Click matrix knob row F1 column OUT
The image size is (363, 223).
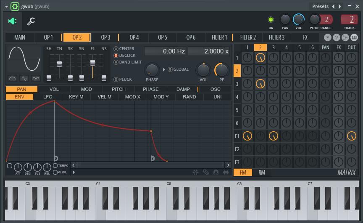coord(351,136)
